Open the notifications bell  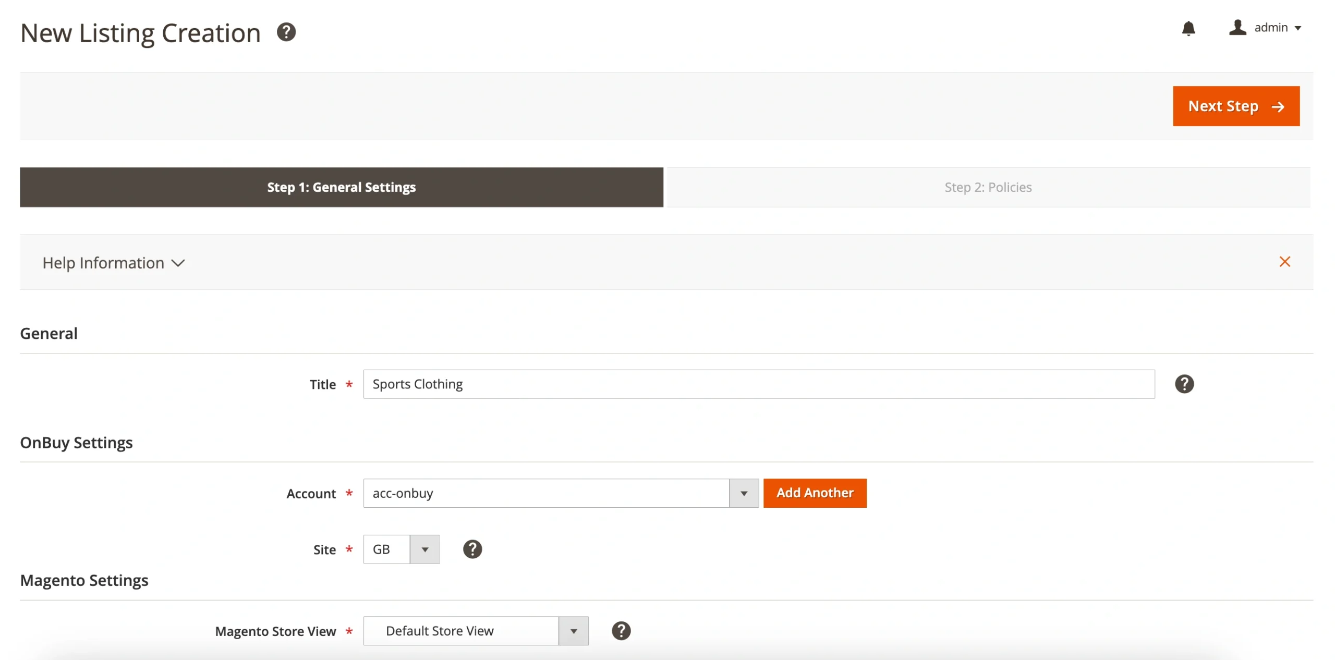click(x=1188, y=28)
